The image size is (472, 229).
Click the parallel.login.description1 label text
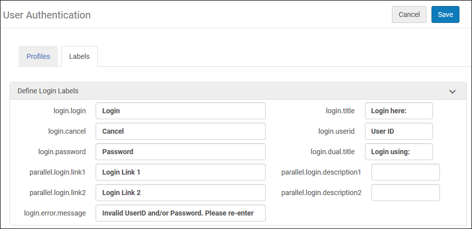pyautogui.click(x=321, y=172)
